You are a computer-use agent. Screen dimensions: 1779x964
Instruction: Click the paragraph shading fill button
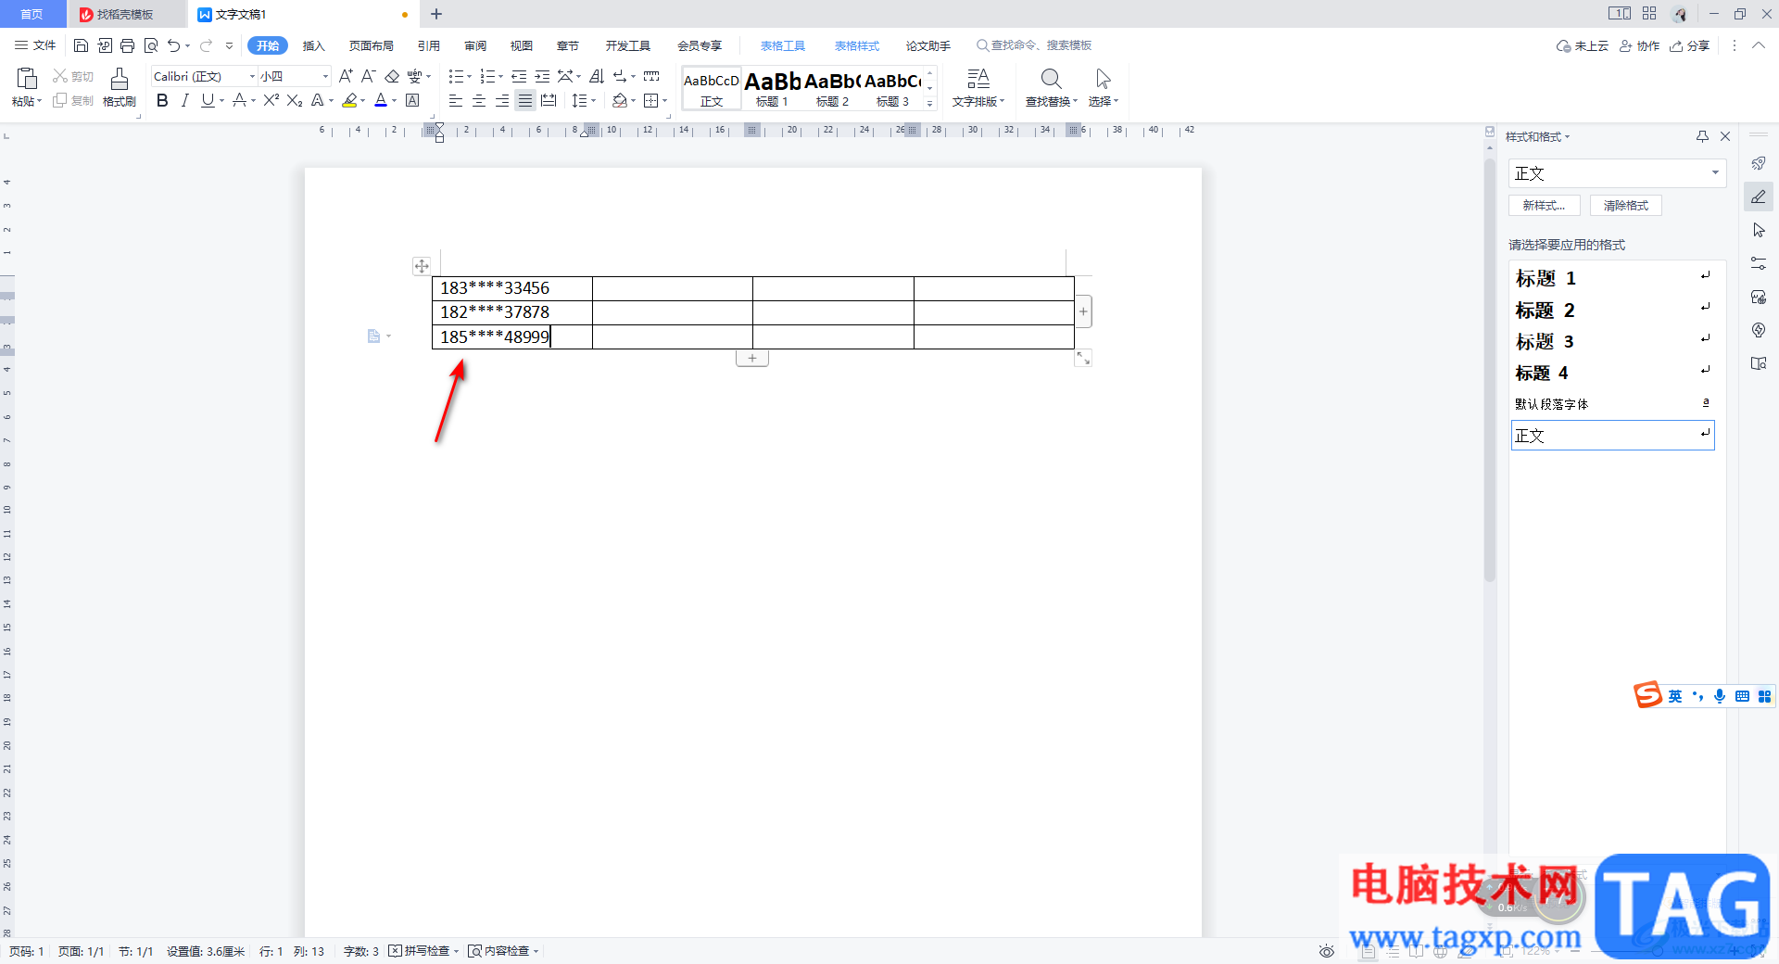pyautogui.click(x=620, y=100)
